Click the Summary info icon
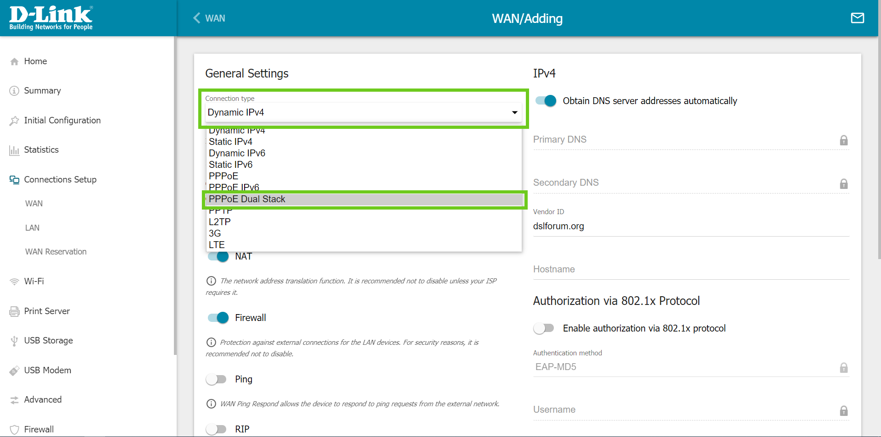 pos(15,91)
